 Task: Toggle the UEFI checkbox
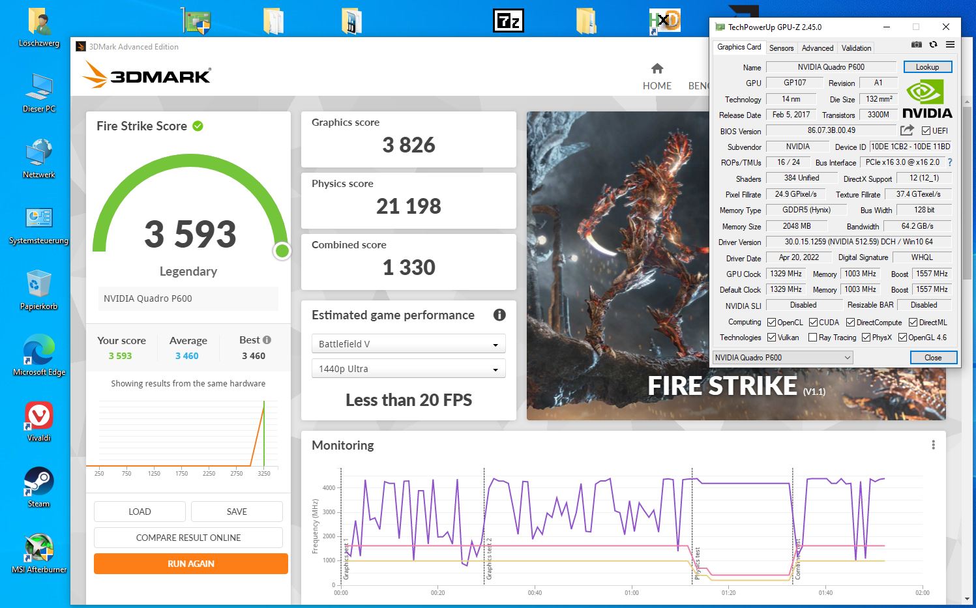[926, 130]
